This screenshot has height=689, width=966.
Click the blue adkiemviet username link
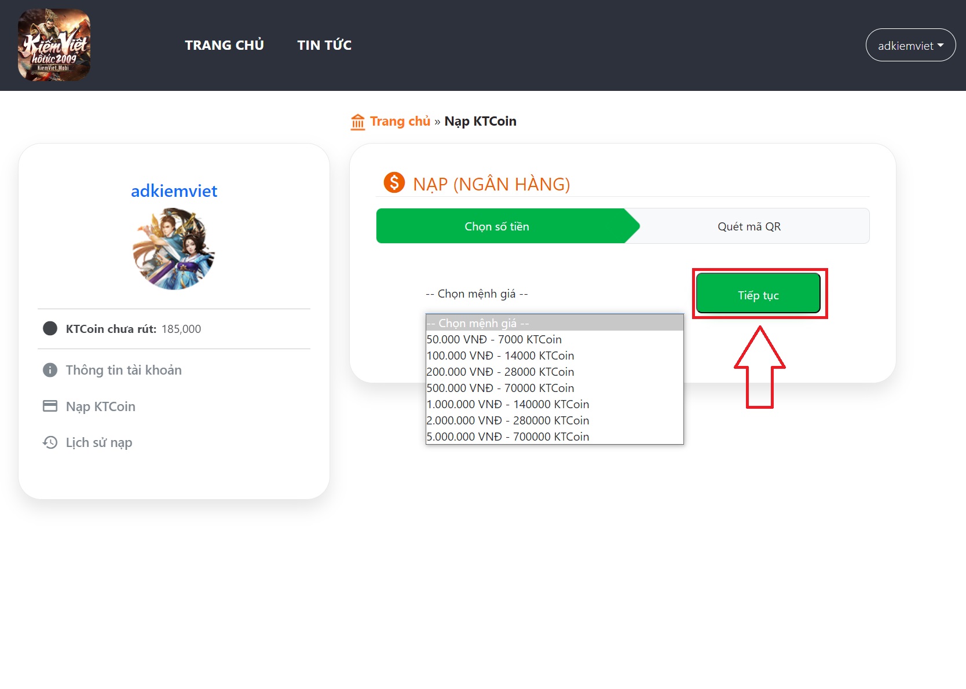pos(174,191)
